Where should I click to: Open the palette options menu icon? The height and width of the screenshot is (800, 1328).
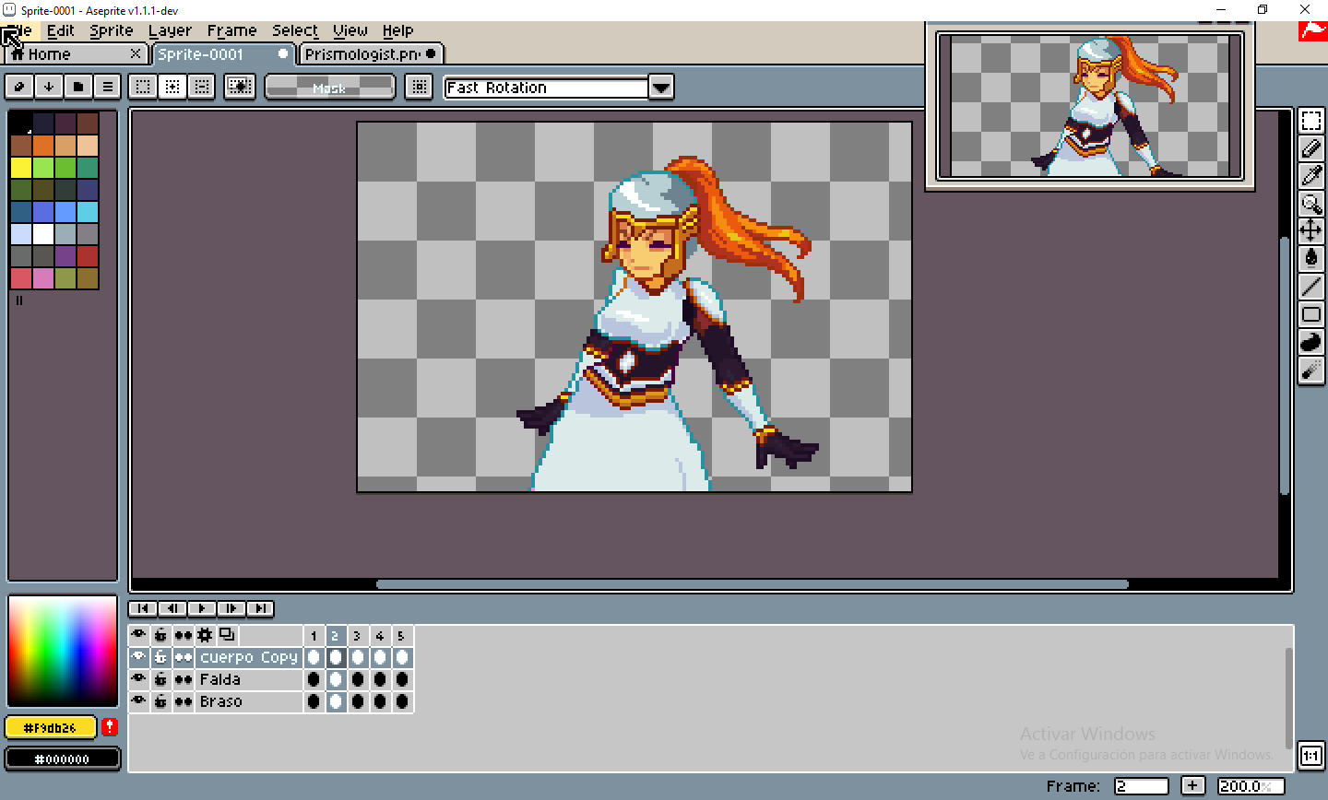pos(108,87)
